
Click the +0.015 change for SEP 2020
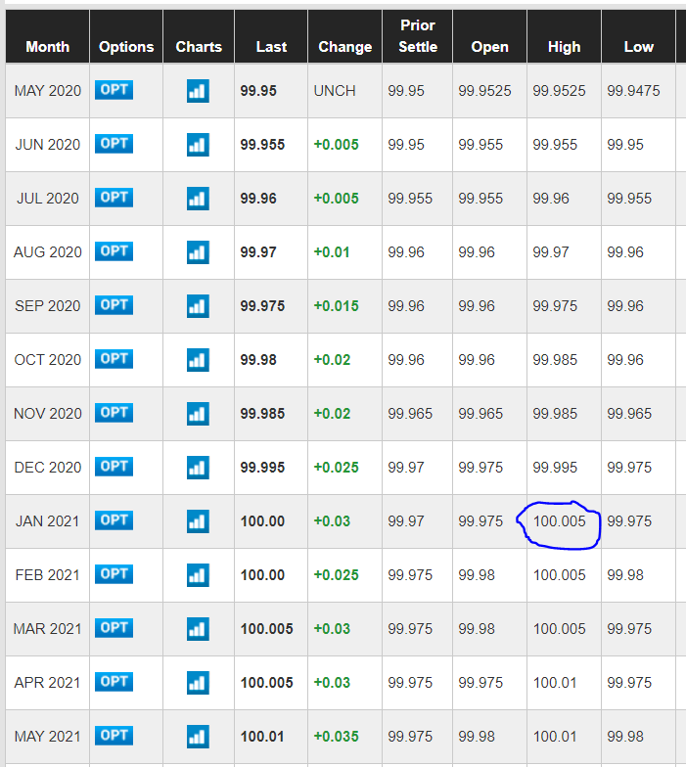click(x=337, y=306)
